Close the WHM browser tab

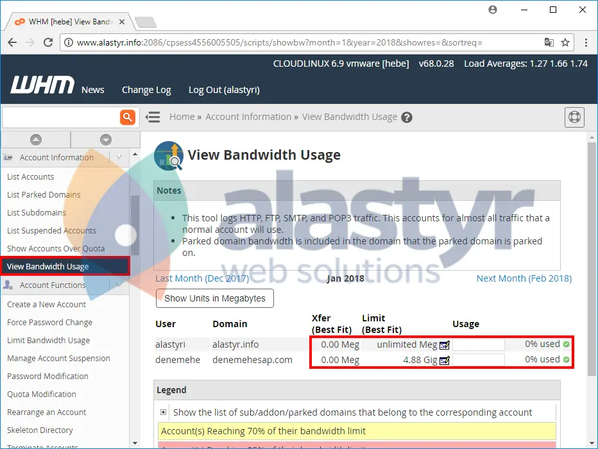coord(122,22)
